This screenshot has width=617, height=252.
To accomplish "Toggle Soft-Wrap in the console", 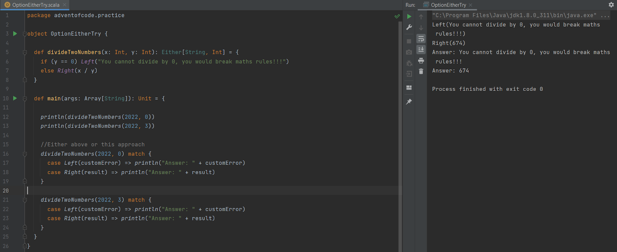I will (421, 39).
